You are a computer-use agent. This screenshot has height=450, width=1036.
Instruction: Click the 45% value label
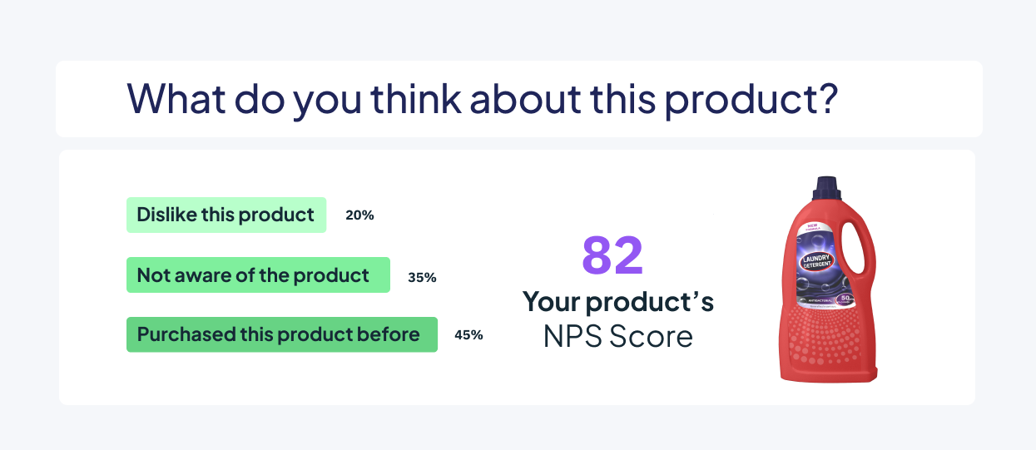[x=468, y=335]
